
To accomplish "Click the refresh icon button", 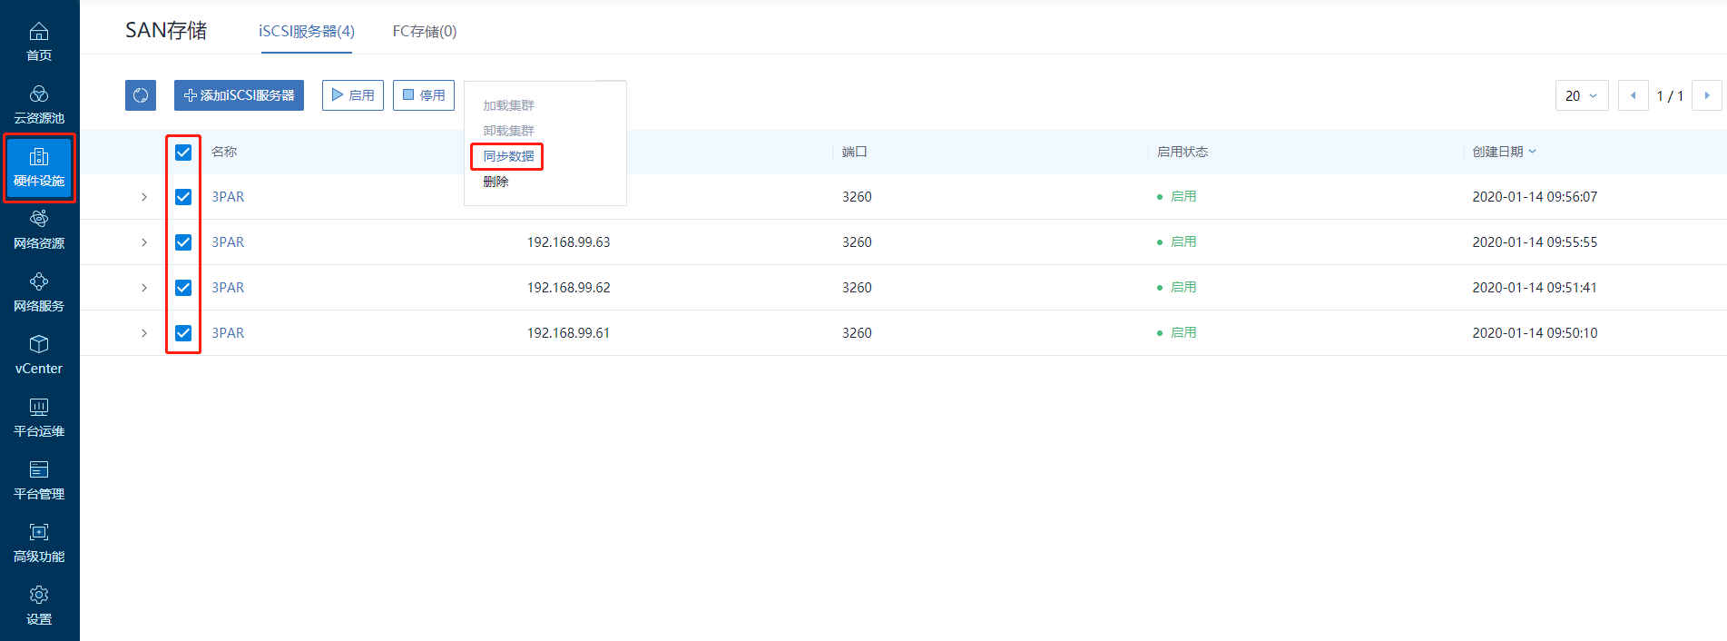I will tap(141, 95).
